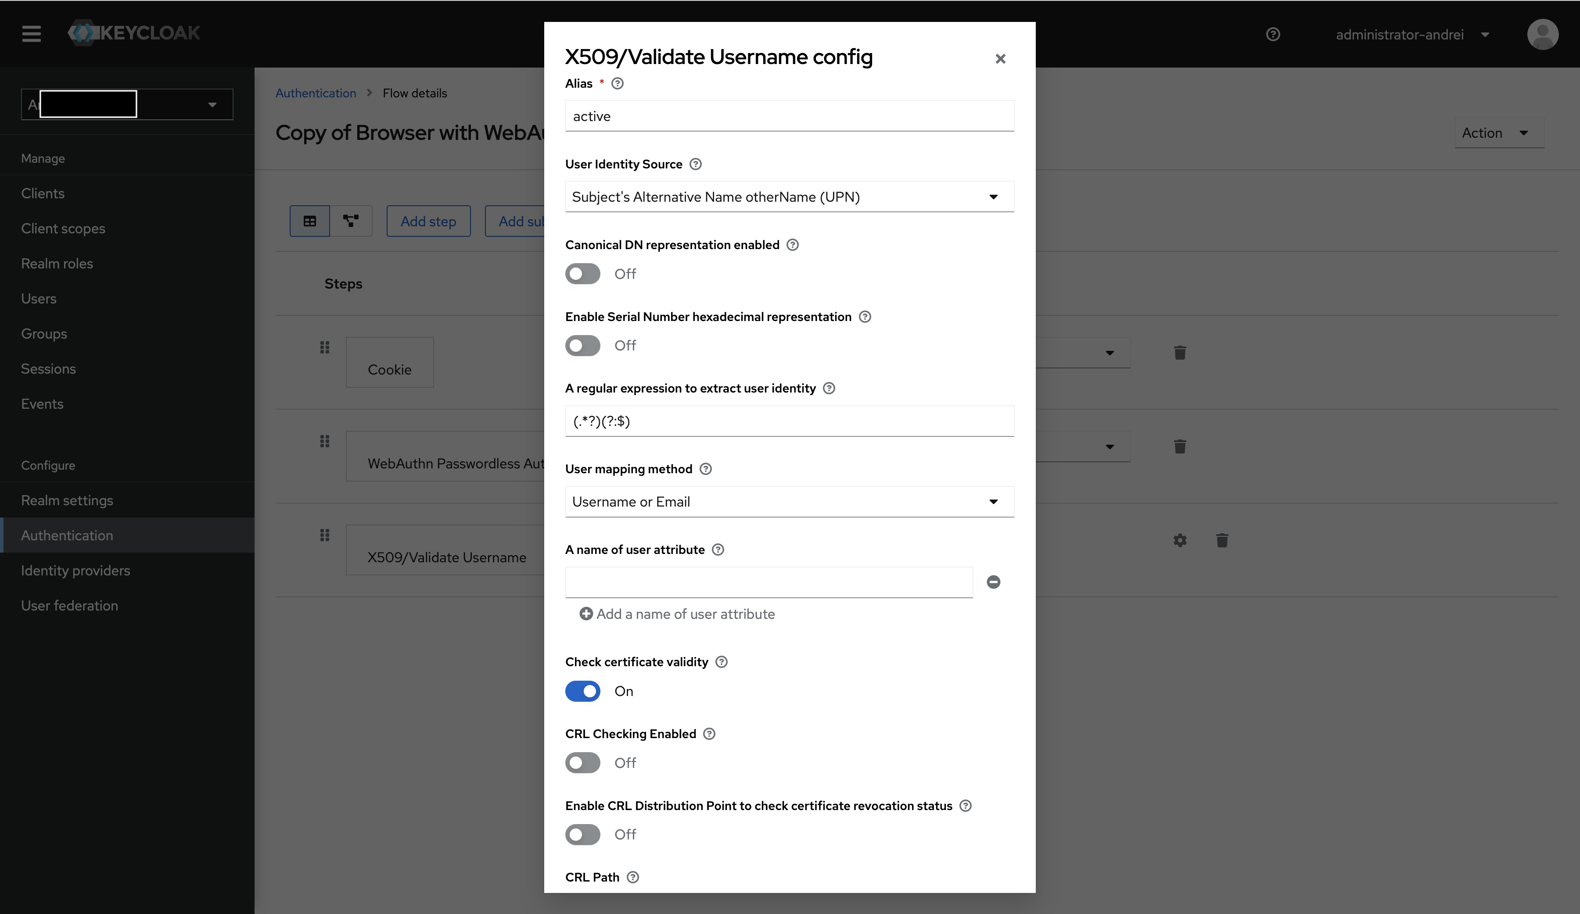Image resolution: width=1580 pixels, height=914 pixels.
Task: Turn off Check certificate validity
Action: point(582,691)
